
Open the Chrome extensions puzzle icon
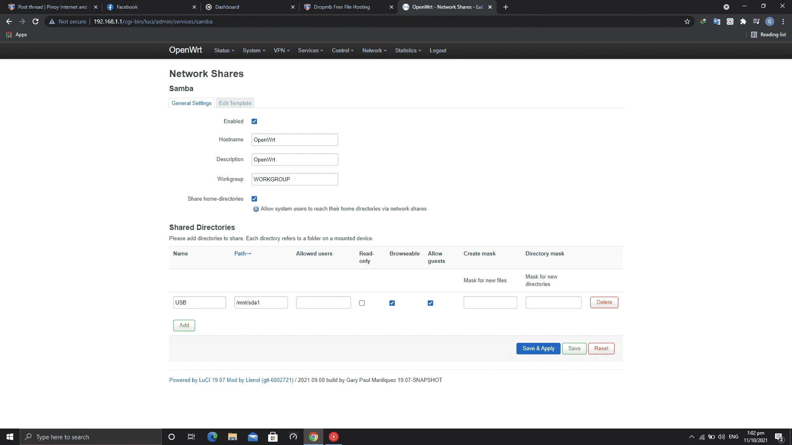[x=743, y=21]
